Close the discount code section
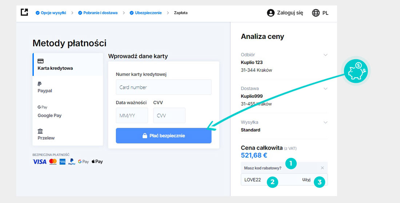This screenshot has height=203, width=400. 322,168
